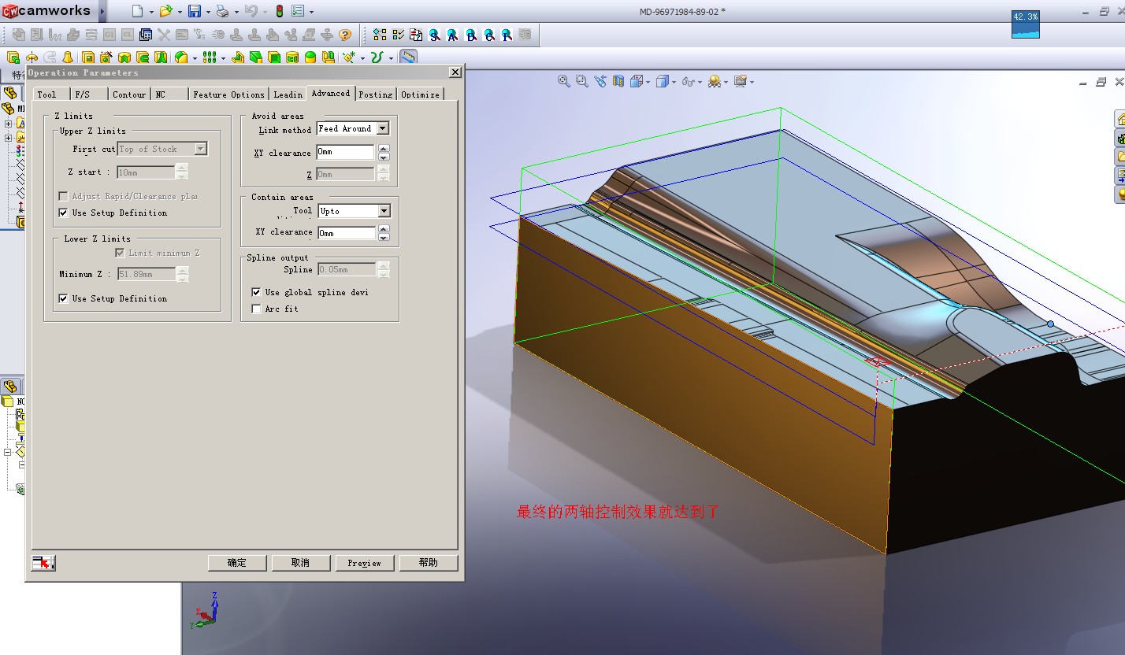Image resolution: width=1125 pixels, height=655 pixels.
Task: Open the Open-file dropdown arrow
Action: (179, 12)
